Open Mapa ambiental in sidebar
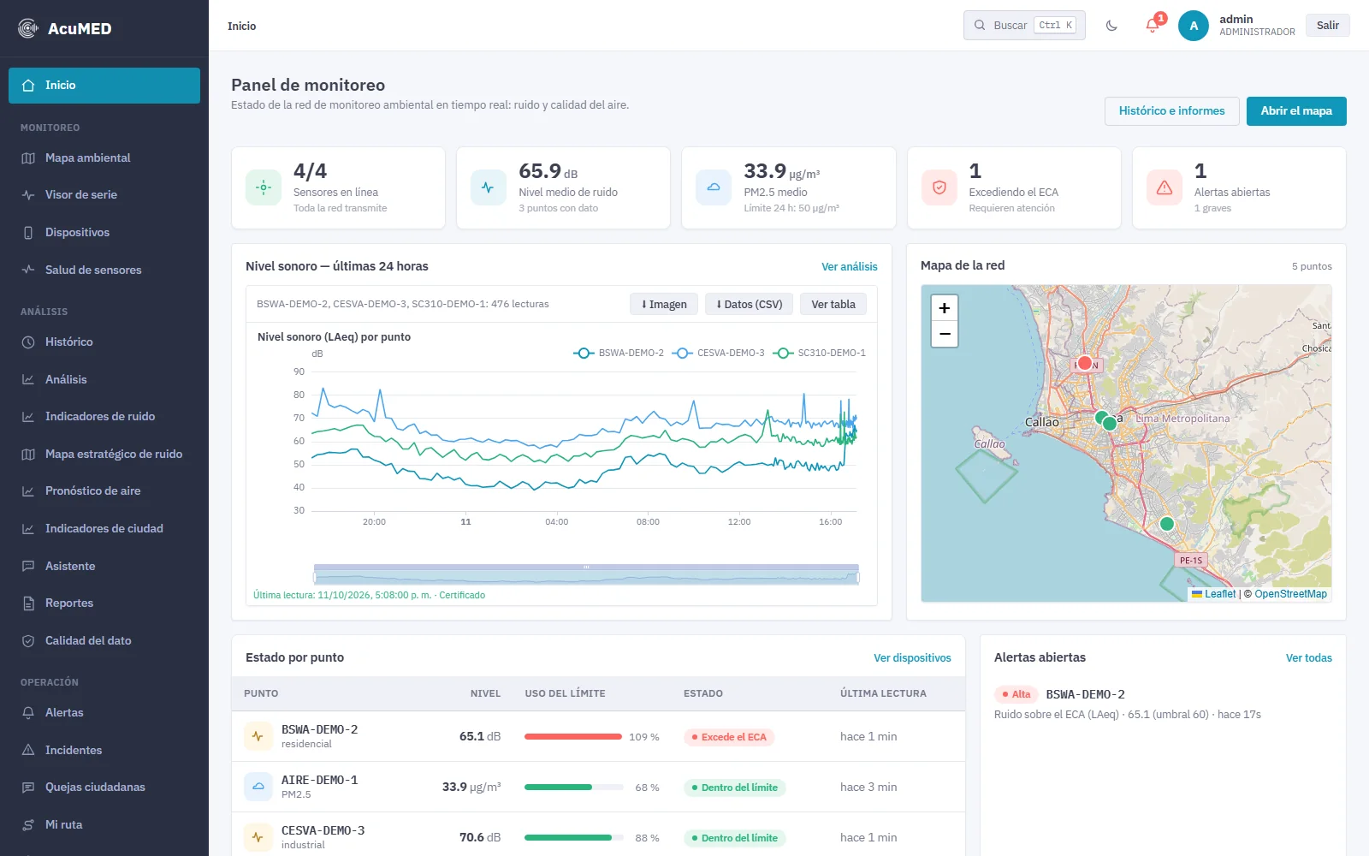This screenshot has height=856, width=1369. click(x=104, y=158)
